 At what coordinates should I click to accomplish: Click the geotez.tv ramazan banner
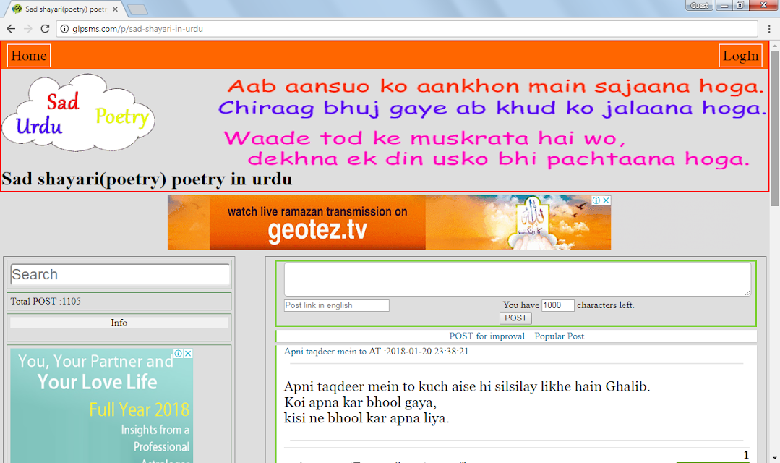pyautogui.click(x=389, y=223)
